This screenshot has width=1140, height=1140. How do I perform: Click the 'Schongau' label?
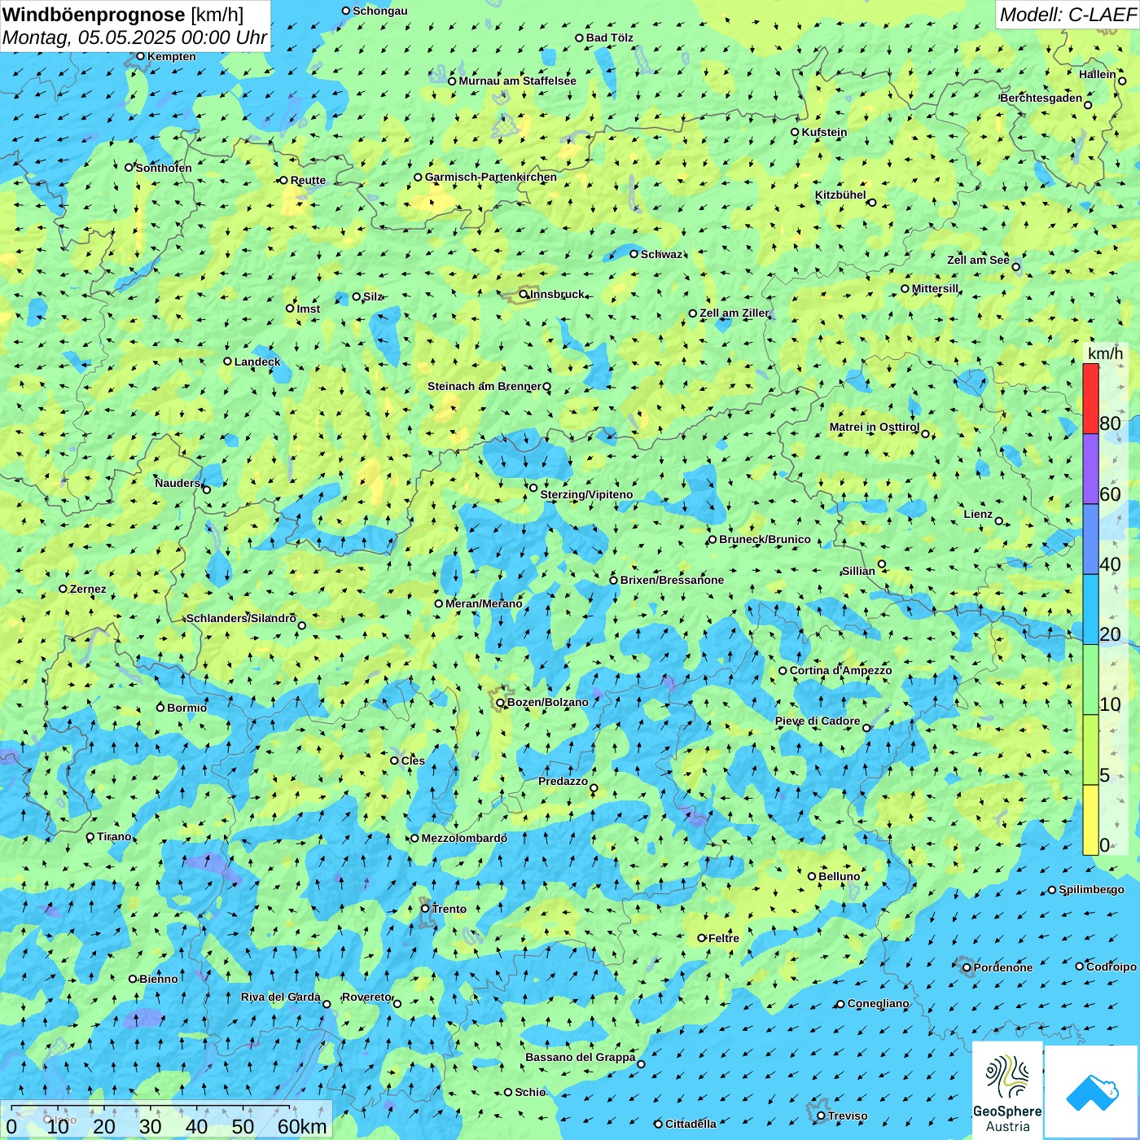[x=380, y=11]
